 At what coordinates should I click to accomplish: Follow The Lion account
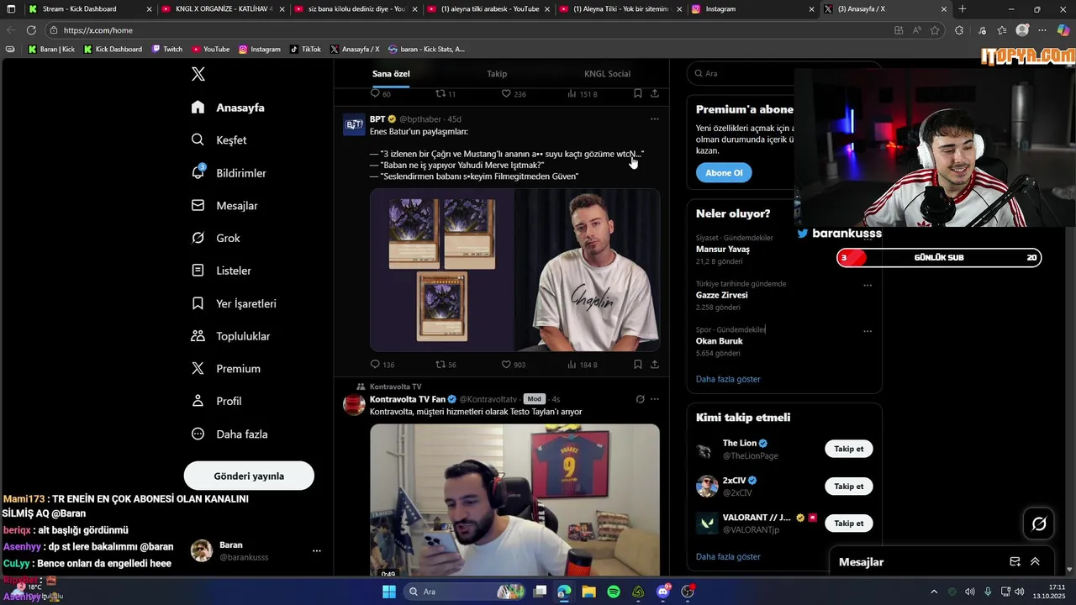(x=848, y=449)
